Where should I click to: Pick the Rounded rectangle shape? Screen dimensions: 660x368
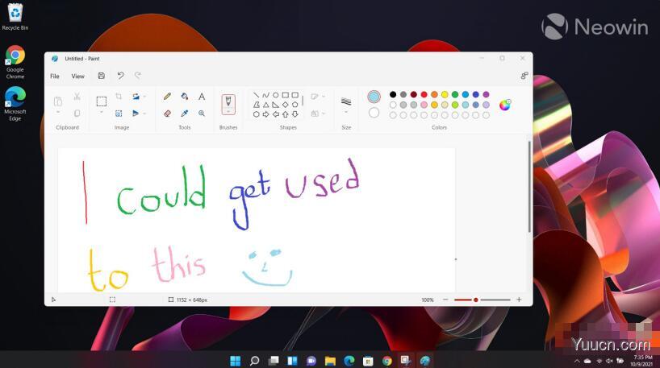pos(295,95)
